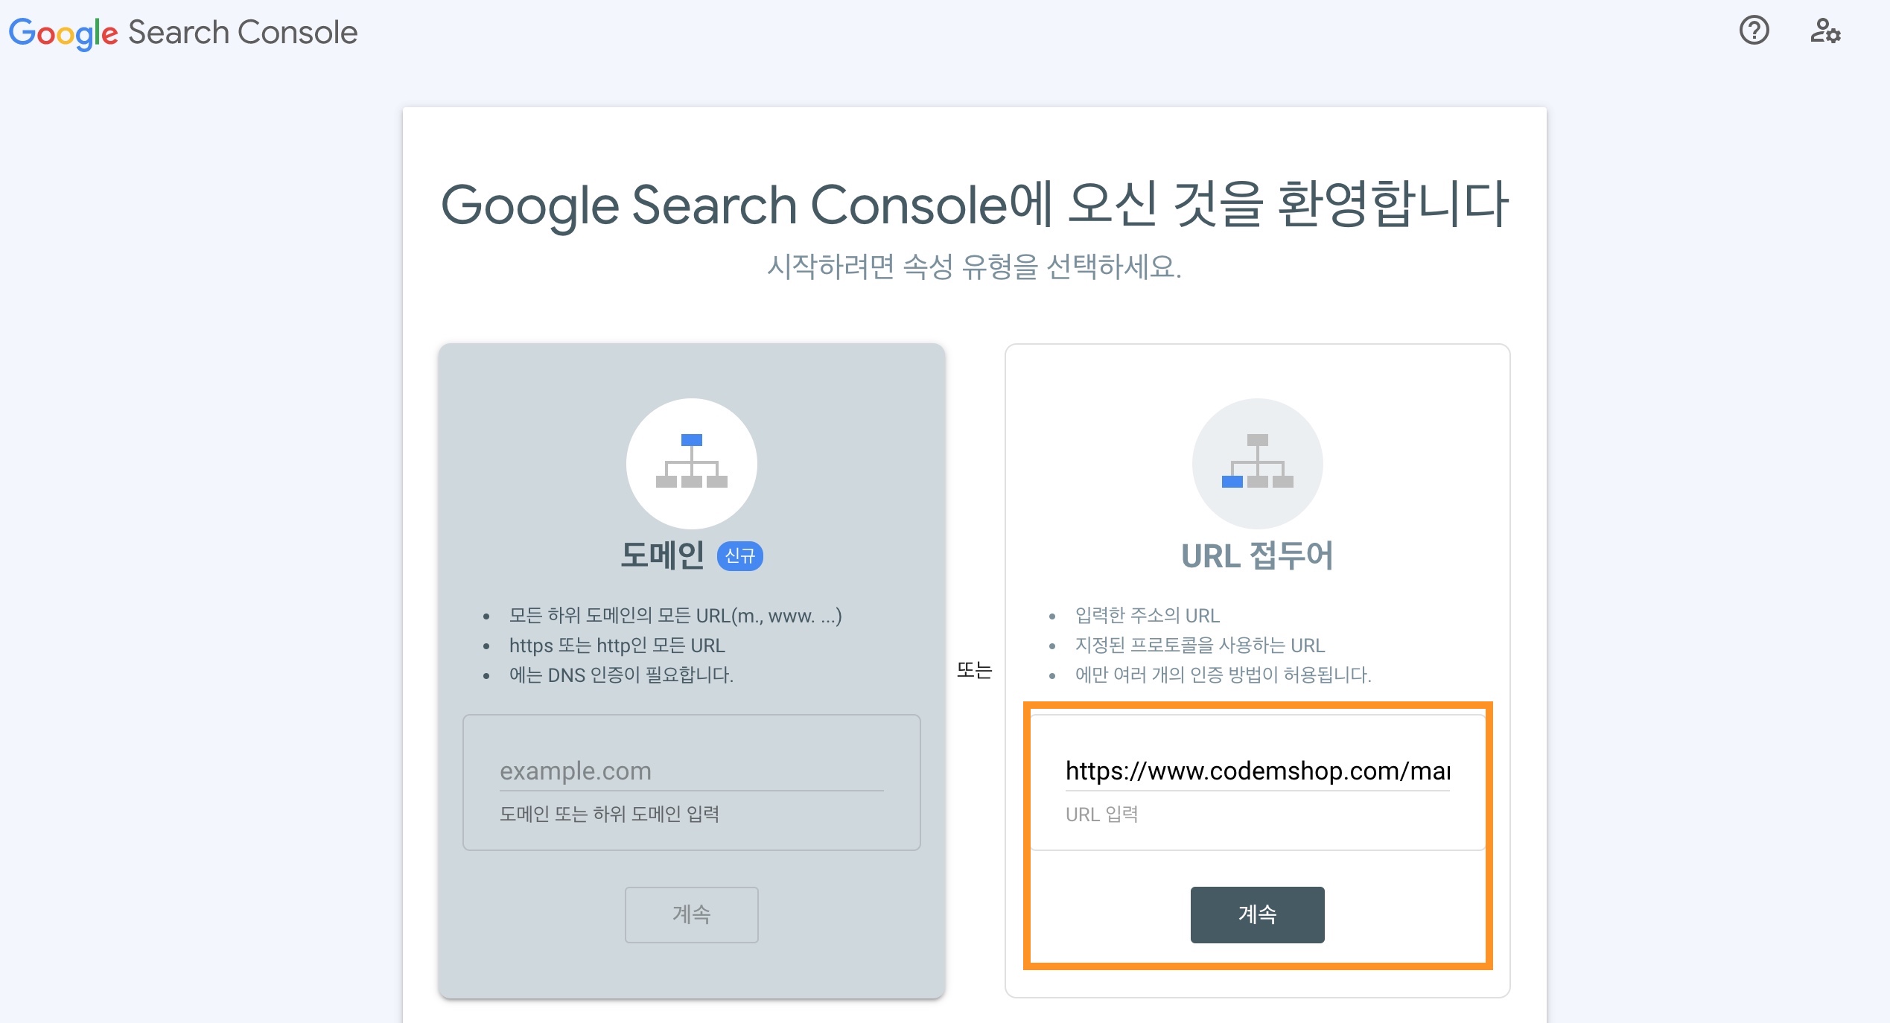Screen dimensions: 1890x1023
Task: Click the 계속 button under URL 접두어
Action: tap(1257, 915)
